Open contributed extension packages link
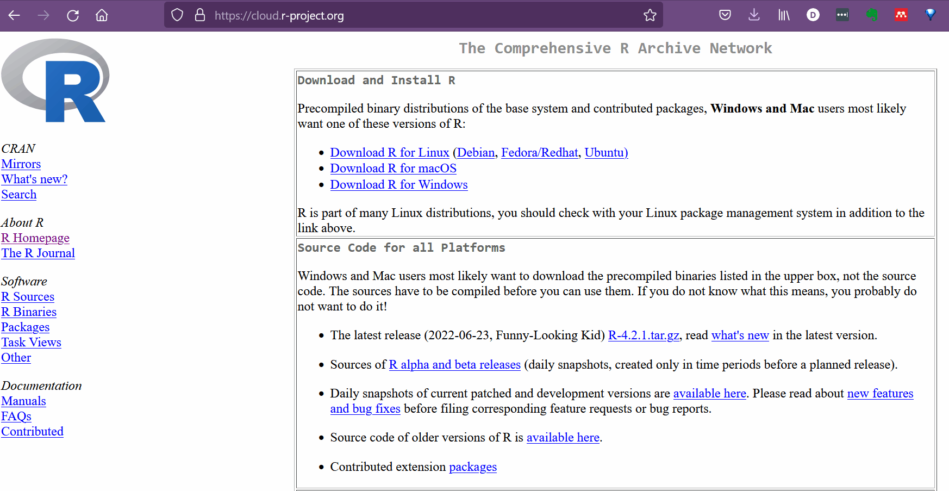The image size is (949, 491). point(473,467)
